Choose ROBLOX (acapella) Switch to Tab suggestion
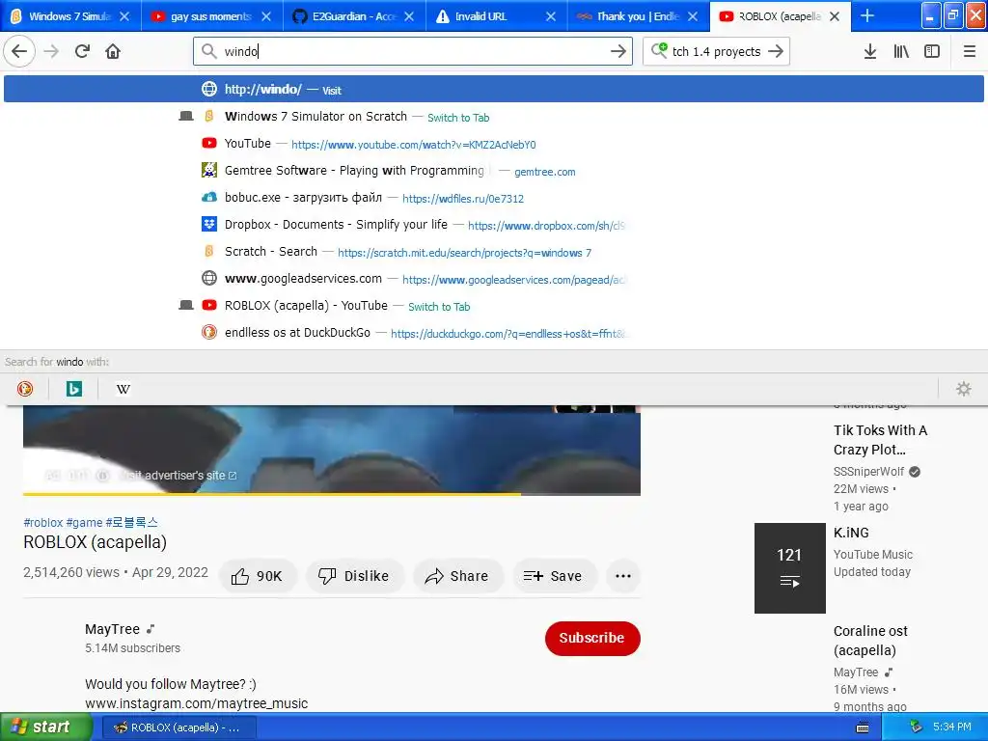 493,306
